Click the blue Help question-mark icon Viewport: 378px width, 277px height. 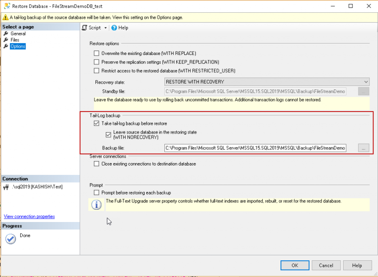pos(114,28)
